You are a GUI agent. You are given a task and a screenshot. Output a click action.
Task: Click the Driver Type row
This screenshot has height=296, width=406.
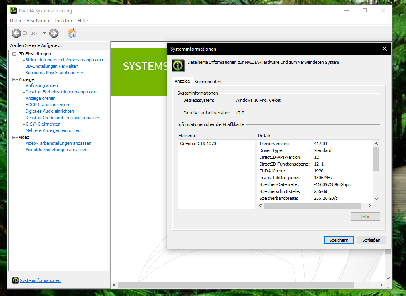click(316, 150)
